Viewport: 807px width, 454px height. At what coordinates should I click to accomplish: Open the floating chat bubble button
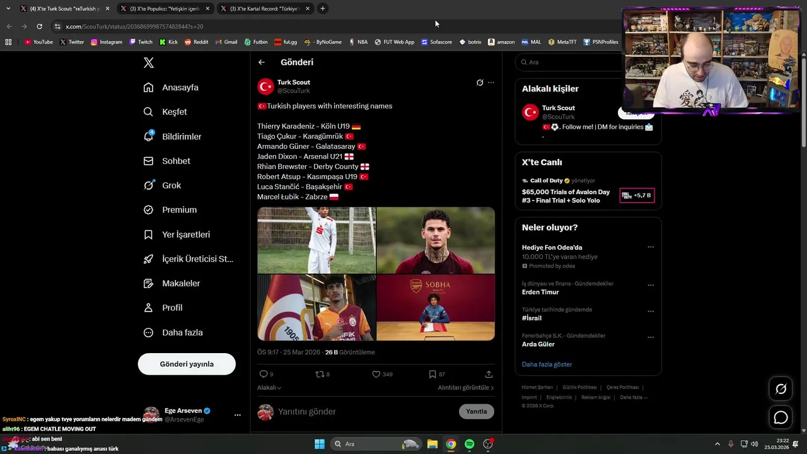(781, 417)
